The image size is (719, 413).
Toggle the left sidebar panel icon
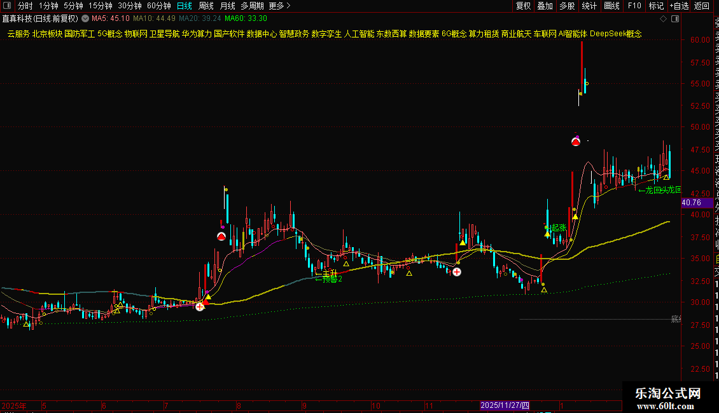pyautogui.click(x=7, y=6)
